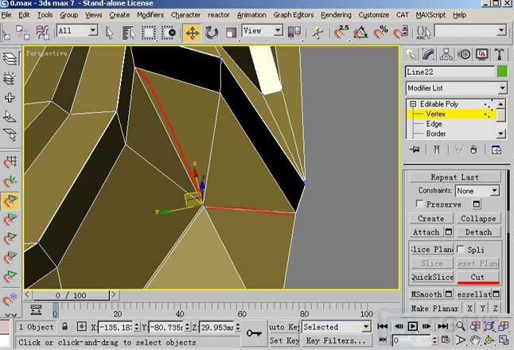The image size is (514, 350).
Task: Open the File menu
Action: (6, 15)
